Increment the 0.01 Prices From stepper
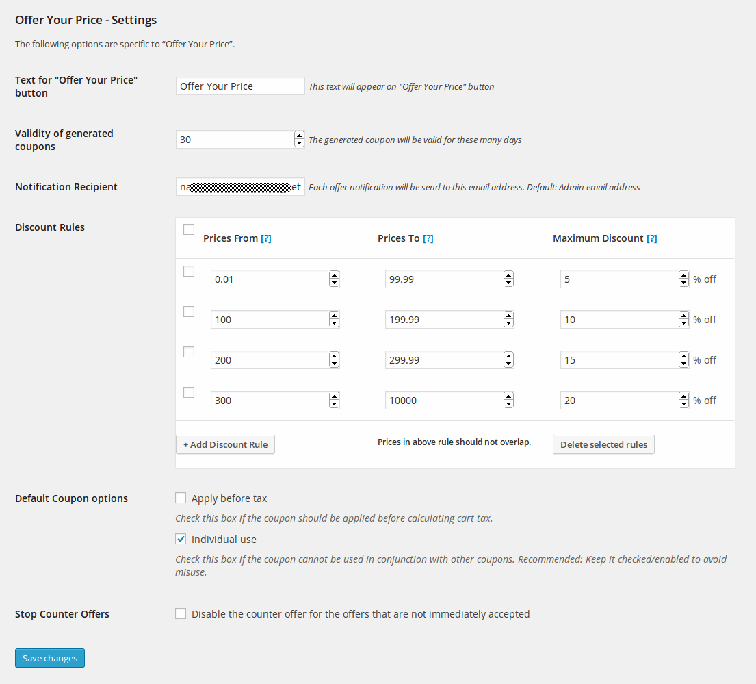This screenshot has width=756, height=684. pyautogui.click(x=334, y=275)
